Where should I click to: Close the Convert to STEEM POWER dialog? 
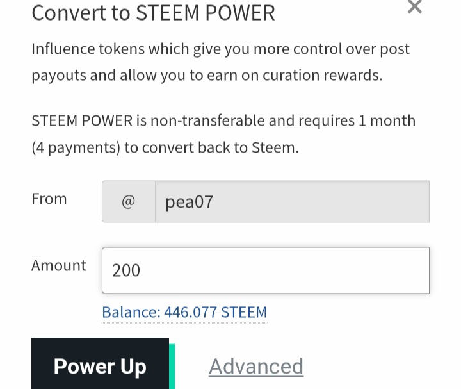pyautogui.click(x=414, y=6)
